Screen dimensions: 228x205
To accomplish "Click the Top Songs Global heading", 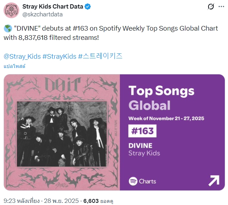I will [x=161, y=98].
